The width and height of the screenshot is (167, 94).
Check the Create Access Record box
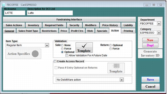coord(55,61)
